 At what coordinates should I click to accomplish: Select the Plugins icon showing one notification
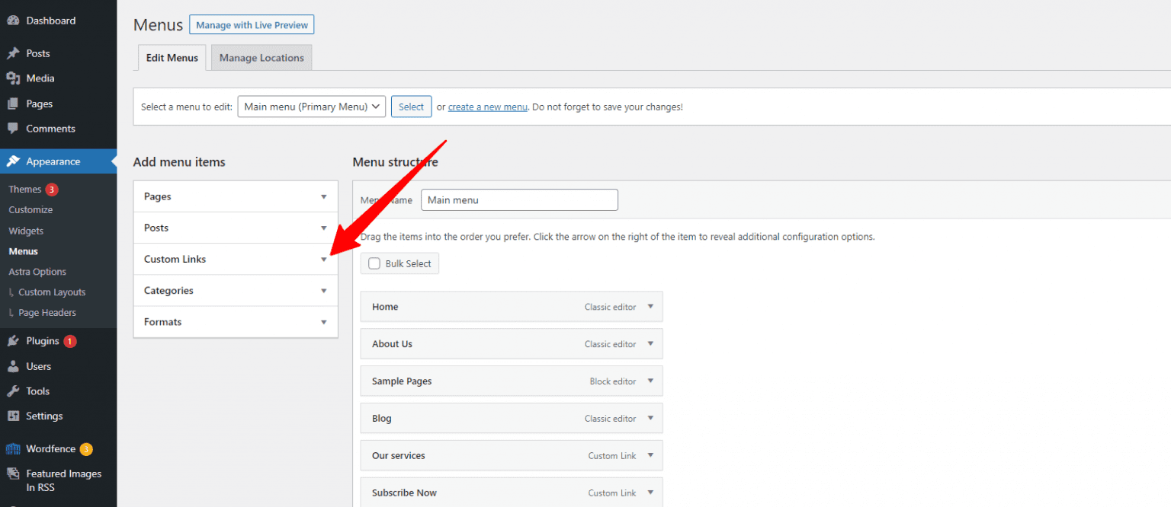tap(14, 340)
